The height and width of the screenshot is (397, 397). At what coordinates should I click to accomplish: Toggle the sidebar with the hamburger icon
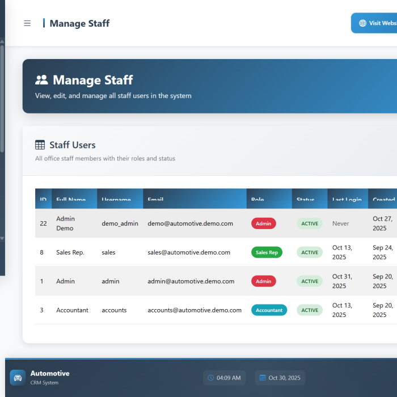(x=27, y=23)
